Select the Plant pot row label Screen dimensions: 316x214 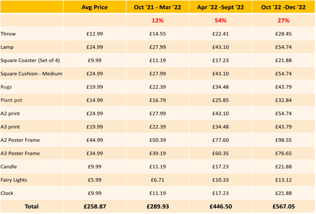[x=11, y=100]
